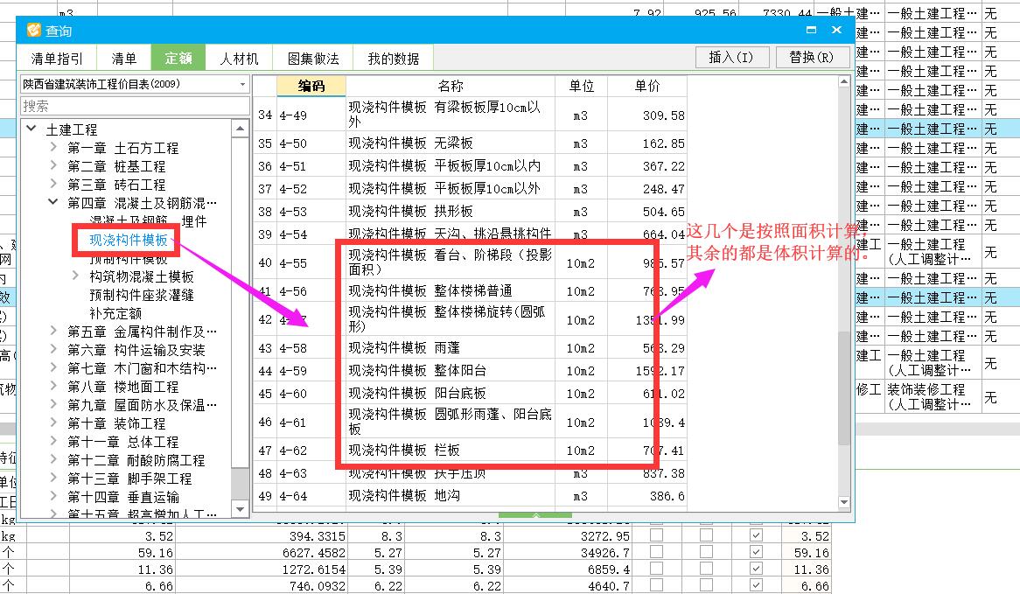Select 第十二章 耐酸防腐工程 chapter
Viewport: 1020px width, 594px height.
(136, 460)
